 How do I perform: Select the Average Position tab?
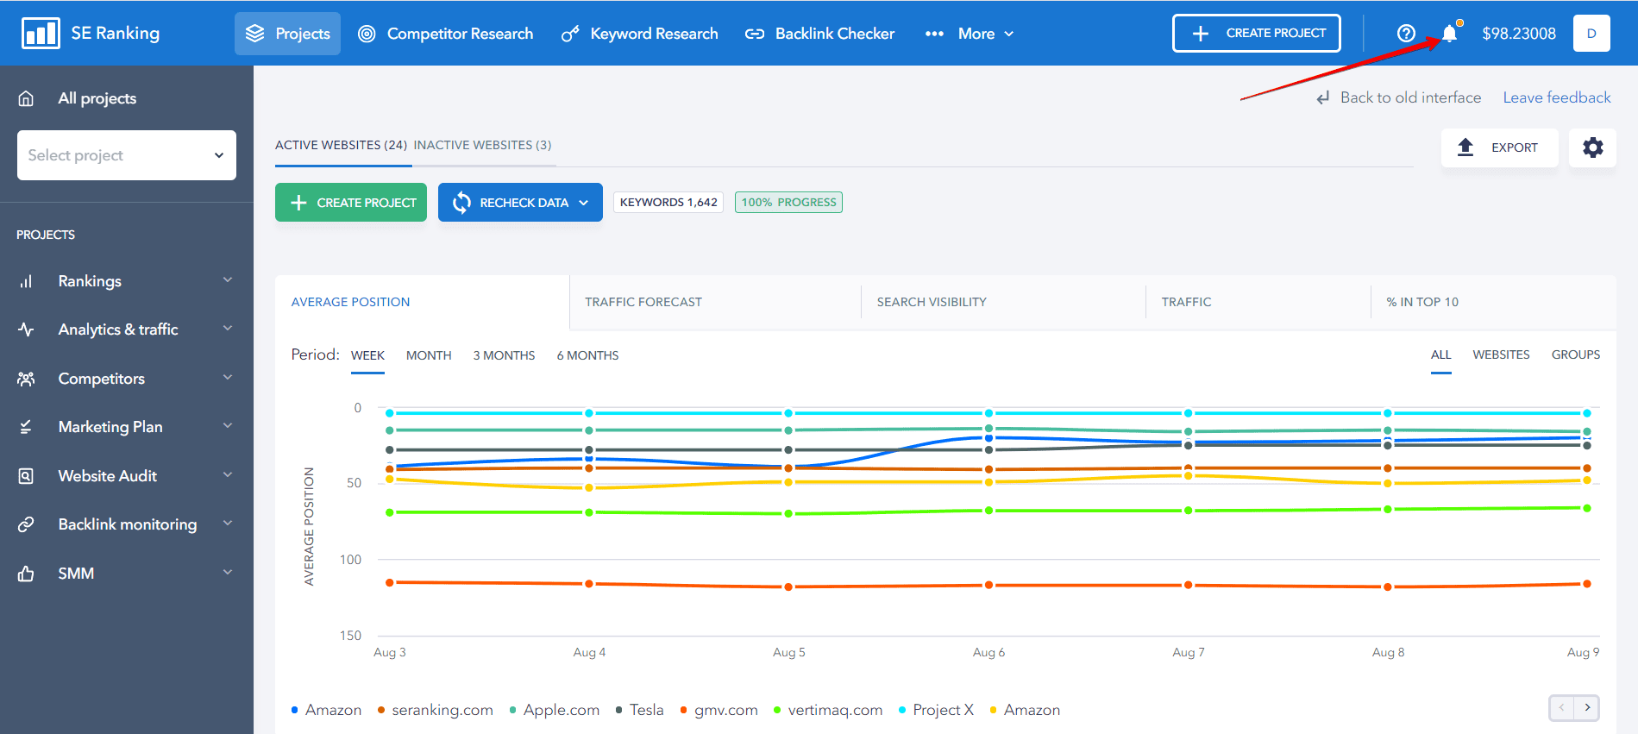350,302
